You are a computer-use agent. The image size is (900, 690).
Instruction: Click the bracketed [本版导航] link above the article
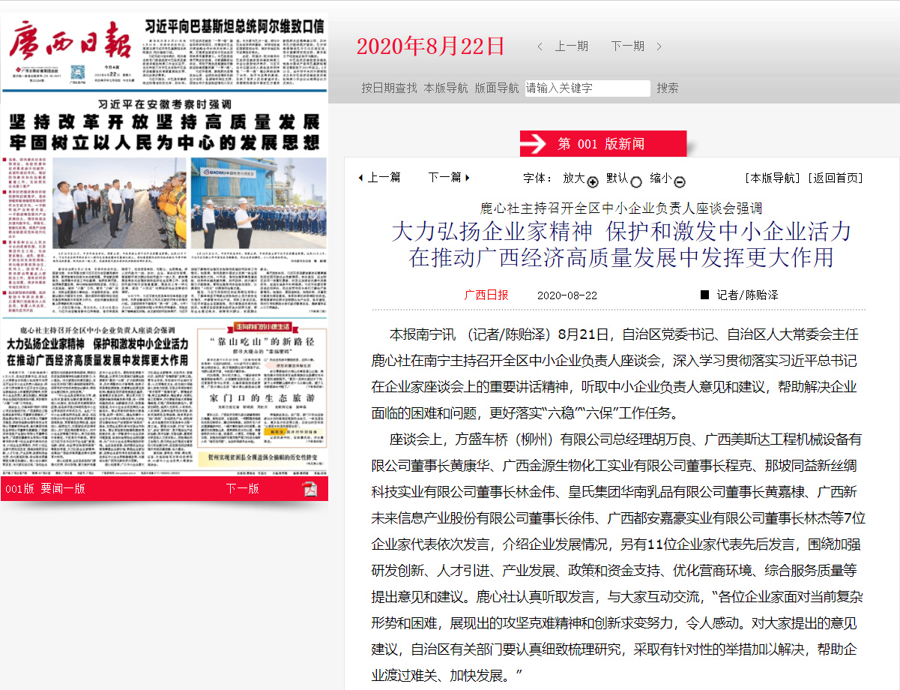point(773,178)
